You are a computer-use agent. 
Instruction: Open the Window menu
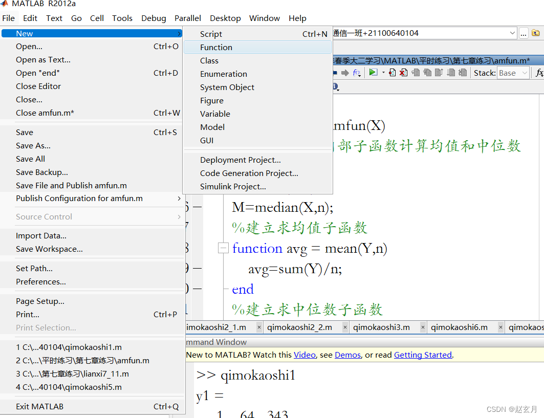tap(265, 18)
